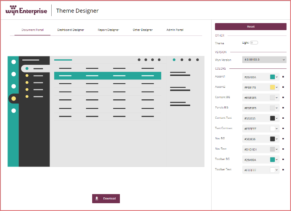Expand the Toolbar BG color dropdown arrow
Screen dimensions: 291x211
pyautogui.click(x=277, y=159)
